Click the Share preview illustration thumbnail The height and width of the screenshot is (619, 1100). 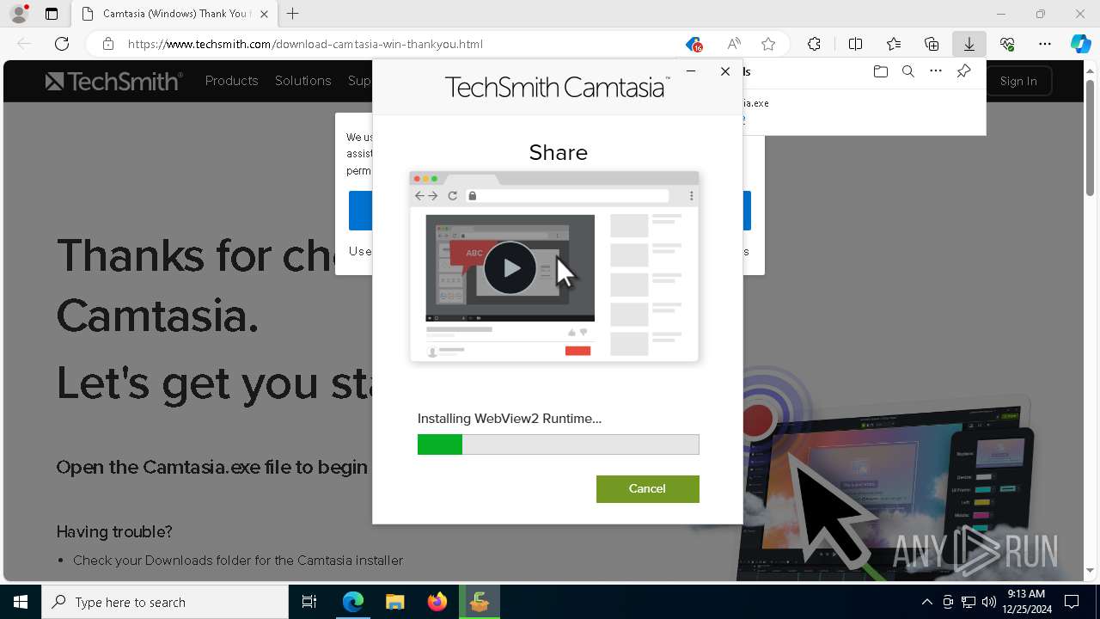click(554, 267)
